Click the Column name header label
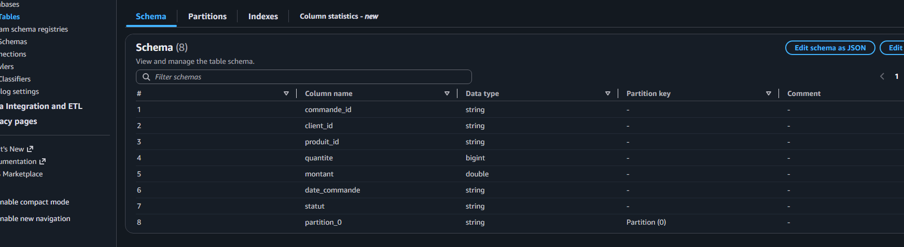The image size is (904, 247). click(329, 93)
